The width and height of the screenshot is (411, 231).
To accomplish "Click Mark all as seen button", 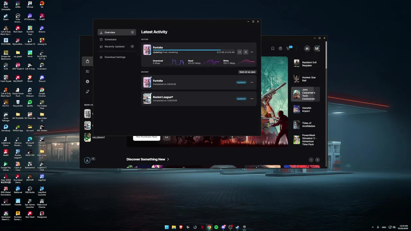I will [247, 72].
